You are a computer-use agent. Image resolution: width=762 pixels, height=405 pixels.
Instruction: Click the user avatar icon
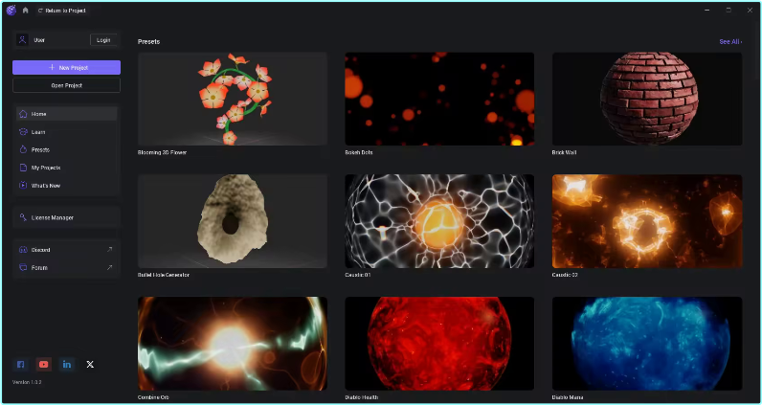(22, 40)
